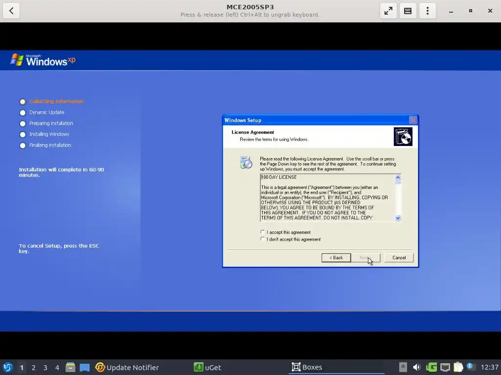Click 'Installation will complete in 60-90 minutes' text
Screen dimensions: 501x375
[61, 172]
